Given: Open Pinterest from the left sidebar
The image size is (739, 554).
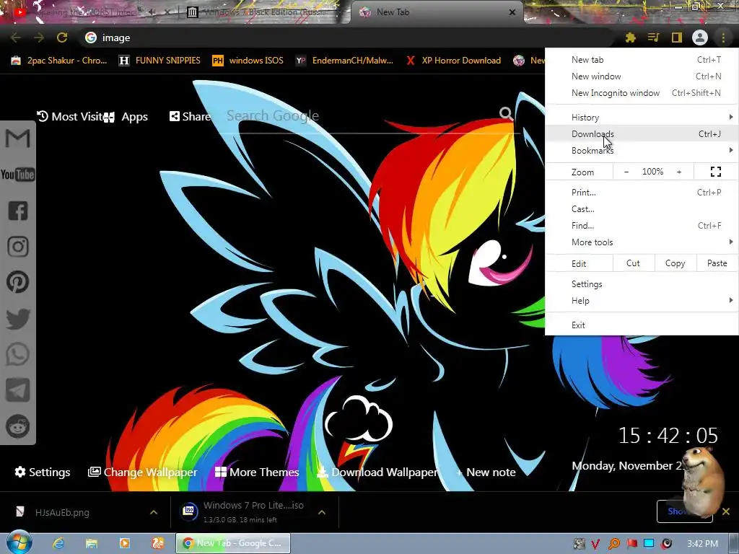Looking at the screenshot, I should (x=18, y=282).
